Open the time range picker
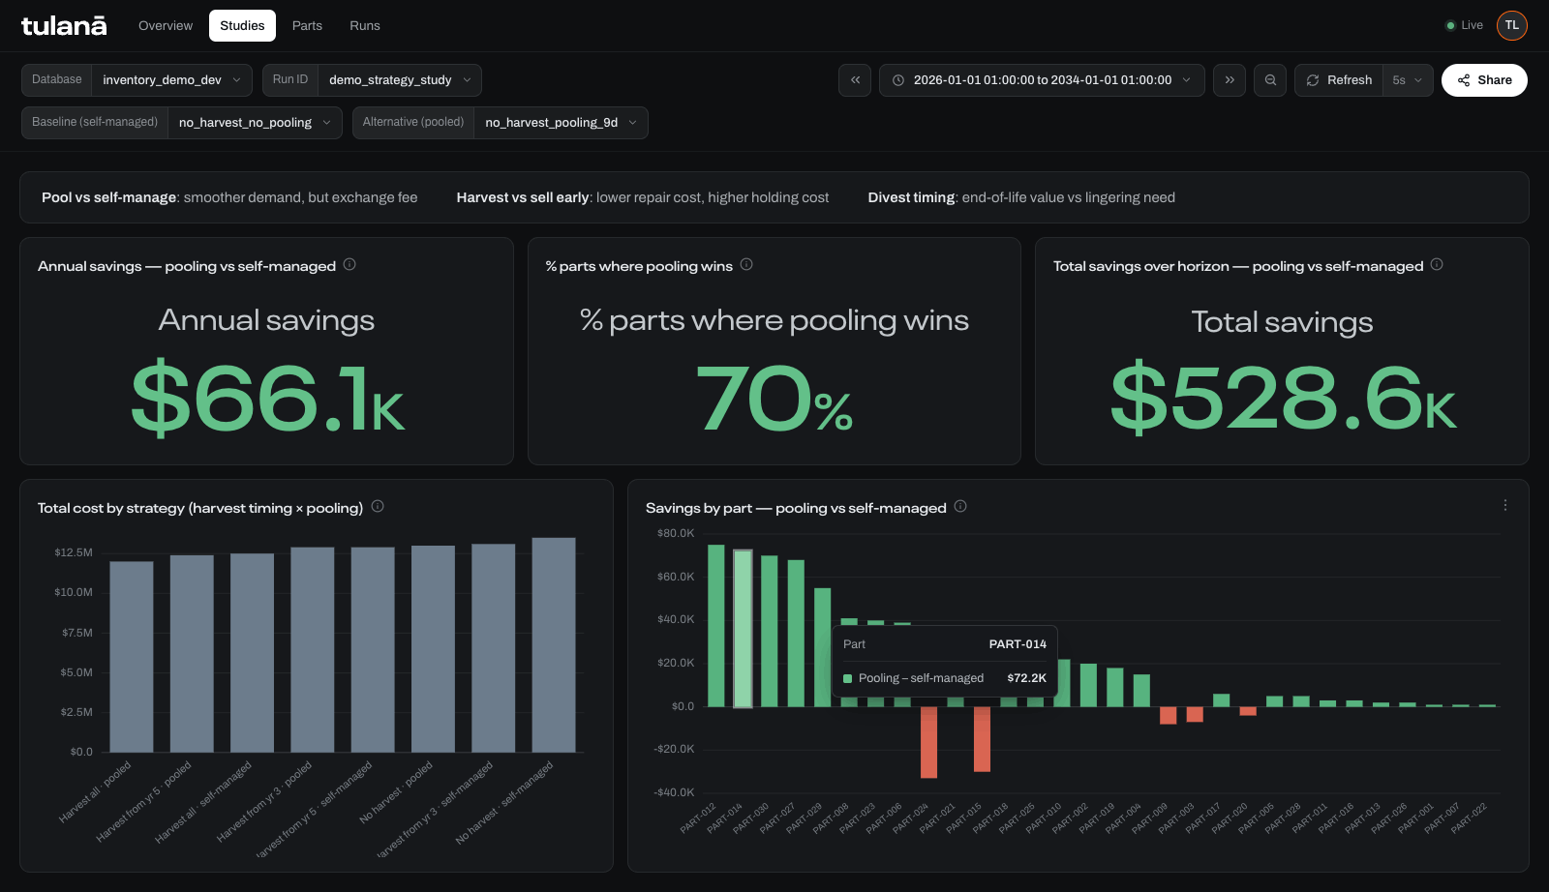The width and height of the screenshot is (1549, 892). click(x=1042, y=80)
